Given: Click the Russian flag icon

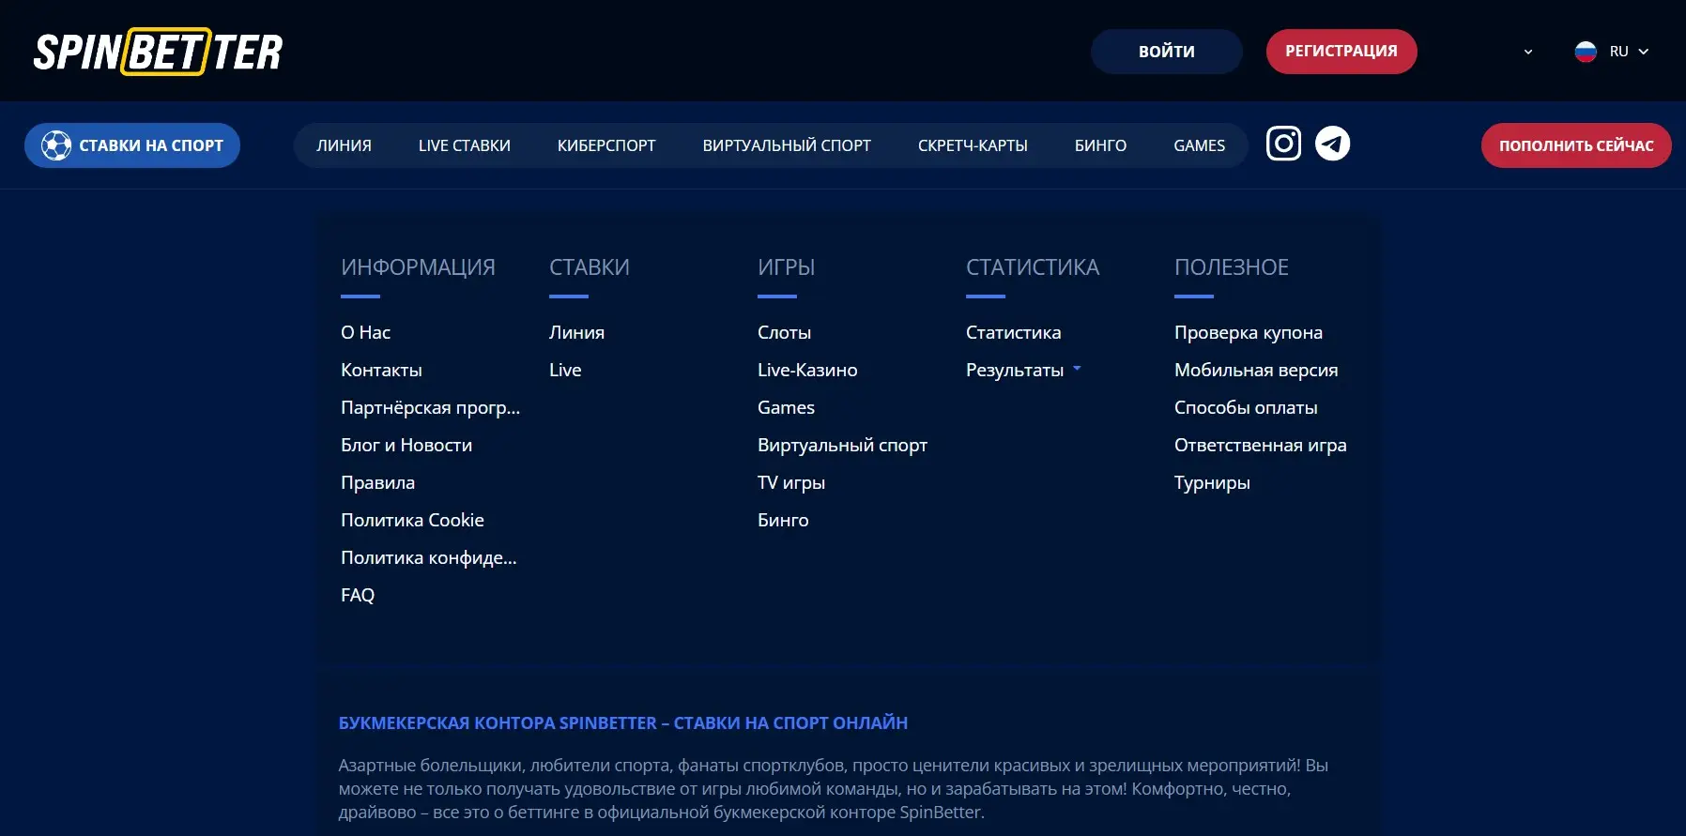Looking at the screenshot, I should tap(1586, 52).
